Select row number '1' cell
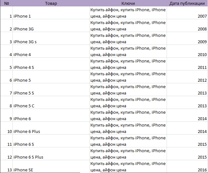The image size is (208, 173). pyautogui.click(x=6, y=13)
